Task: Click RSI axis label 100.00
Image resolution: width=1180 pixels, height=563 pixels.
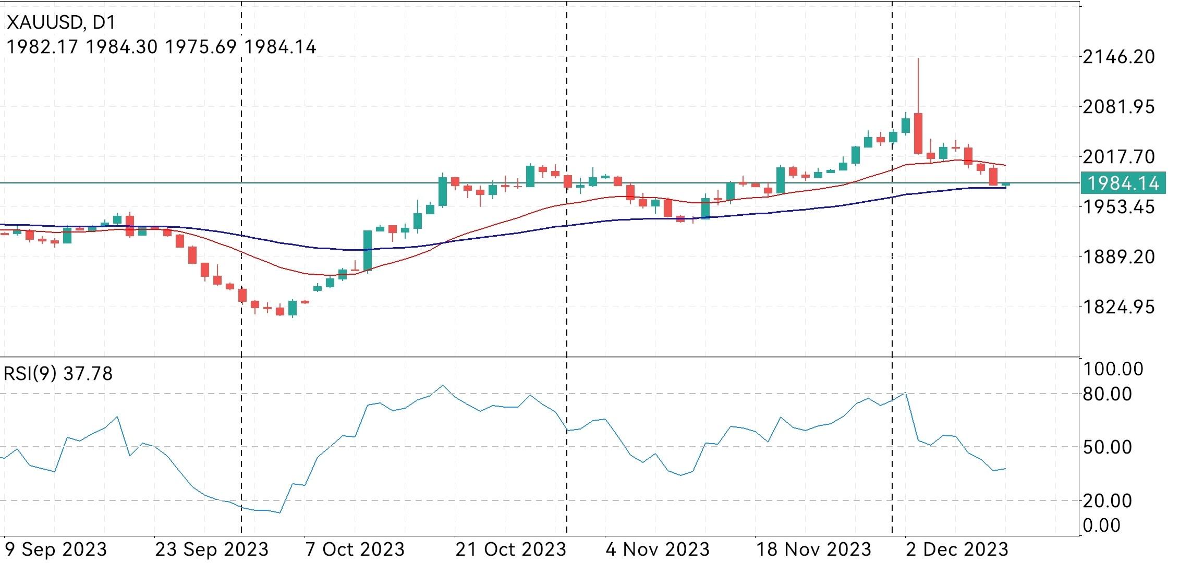Action: click(1113, 369)
